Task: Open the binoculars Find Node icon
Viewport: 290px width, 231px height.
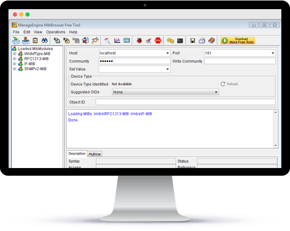Action: pos(45,41)
